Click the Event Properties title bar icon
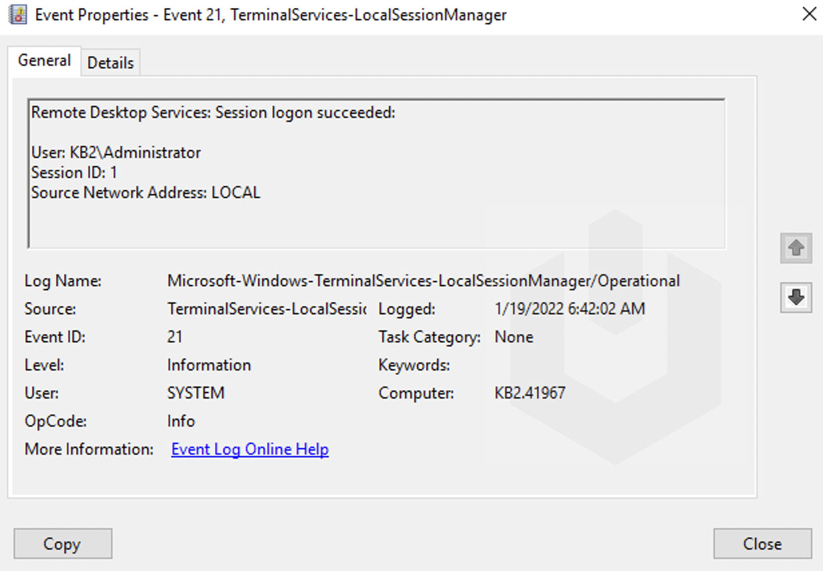823x571 pixels. 17,15
